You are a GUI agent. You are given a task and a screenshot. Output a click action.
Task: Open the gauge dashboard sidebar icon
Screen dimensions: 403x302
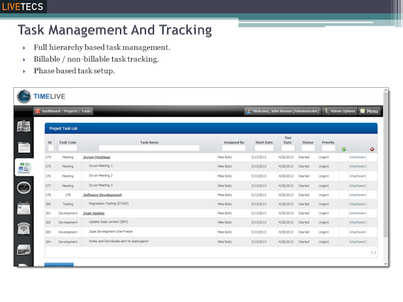point(24,188)
